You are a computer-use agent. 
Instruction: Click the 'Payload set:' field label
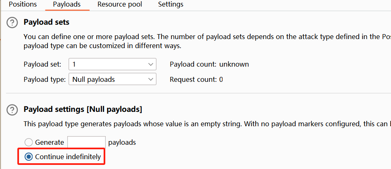(43, 64)
